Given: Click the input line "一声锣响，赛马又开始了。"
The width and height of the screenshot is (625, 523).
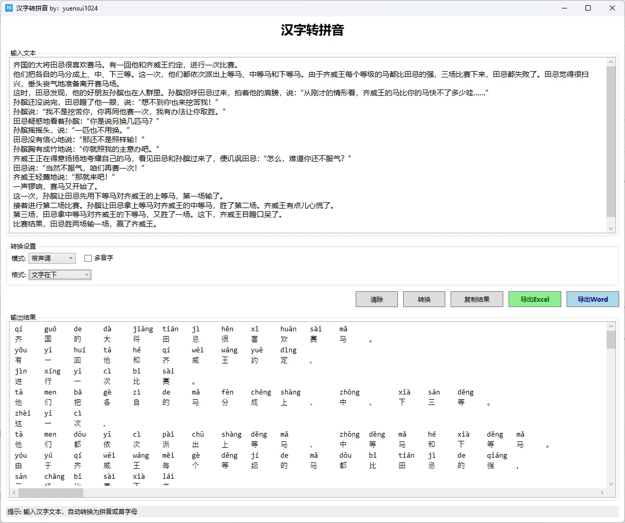Looking at the screenshot, I should (x=56, y=186).
